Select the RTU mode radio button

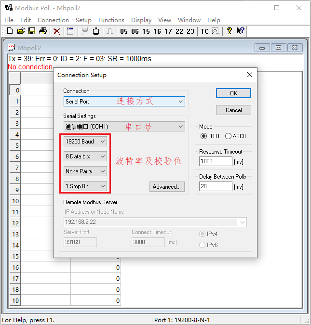203,136
